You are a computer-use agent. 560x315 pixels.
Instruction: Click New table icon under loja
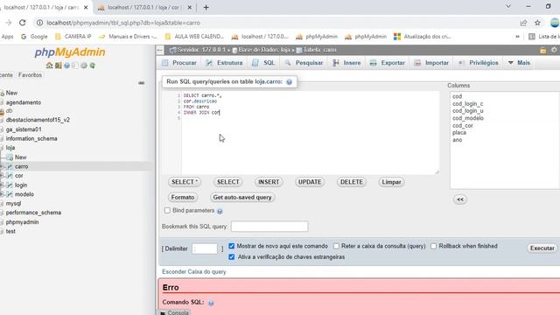tap(10, 157)
